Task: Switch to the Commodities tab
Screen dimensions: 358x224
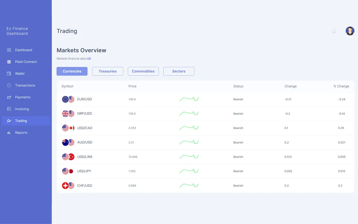Action: tap(143, 71)
